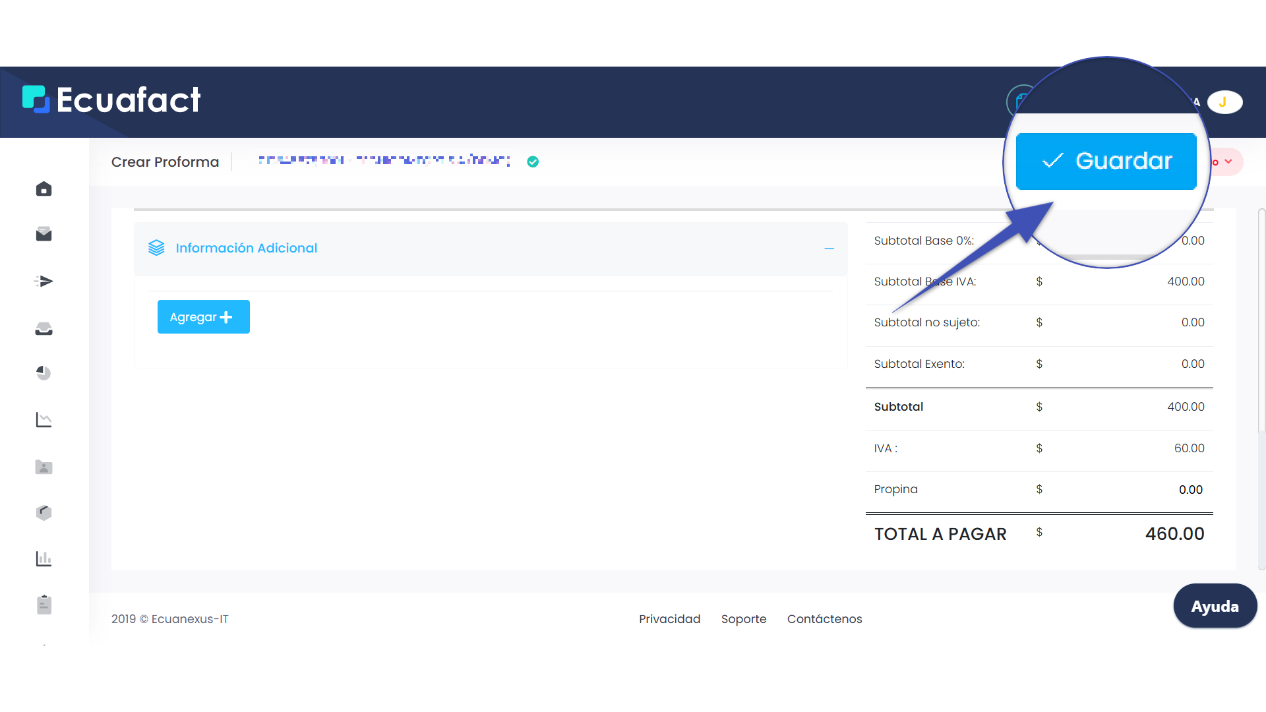Click the user avatar J menu
The height and width of the screenshot is (712, 1266).
pos(1224,102)
